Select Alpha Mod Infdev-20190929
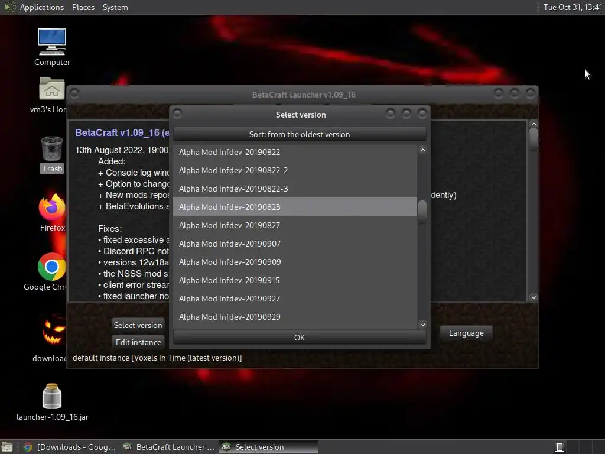 (x=295, y=317)
